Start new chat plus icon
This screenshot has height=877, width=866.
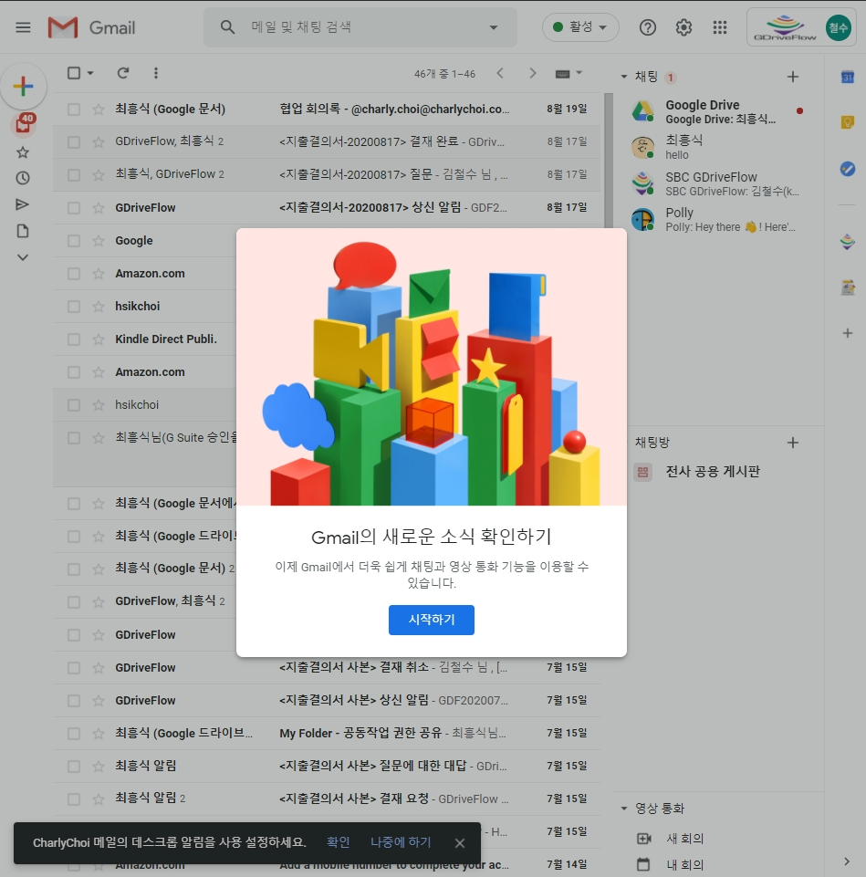[x=793, y=77]
